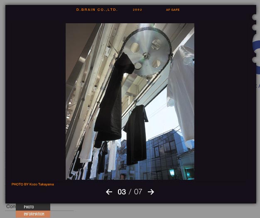
Task: Click the total page count 07
Action: (x=138, y=192)
